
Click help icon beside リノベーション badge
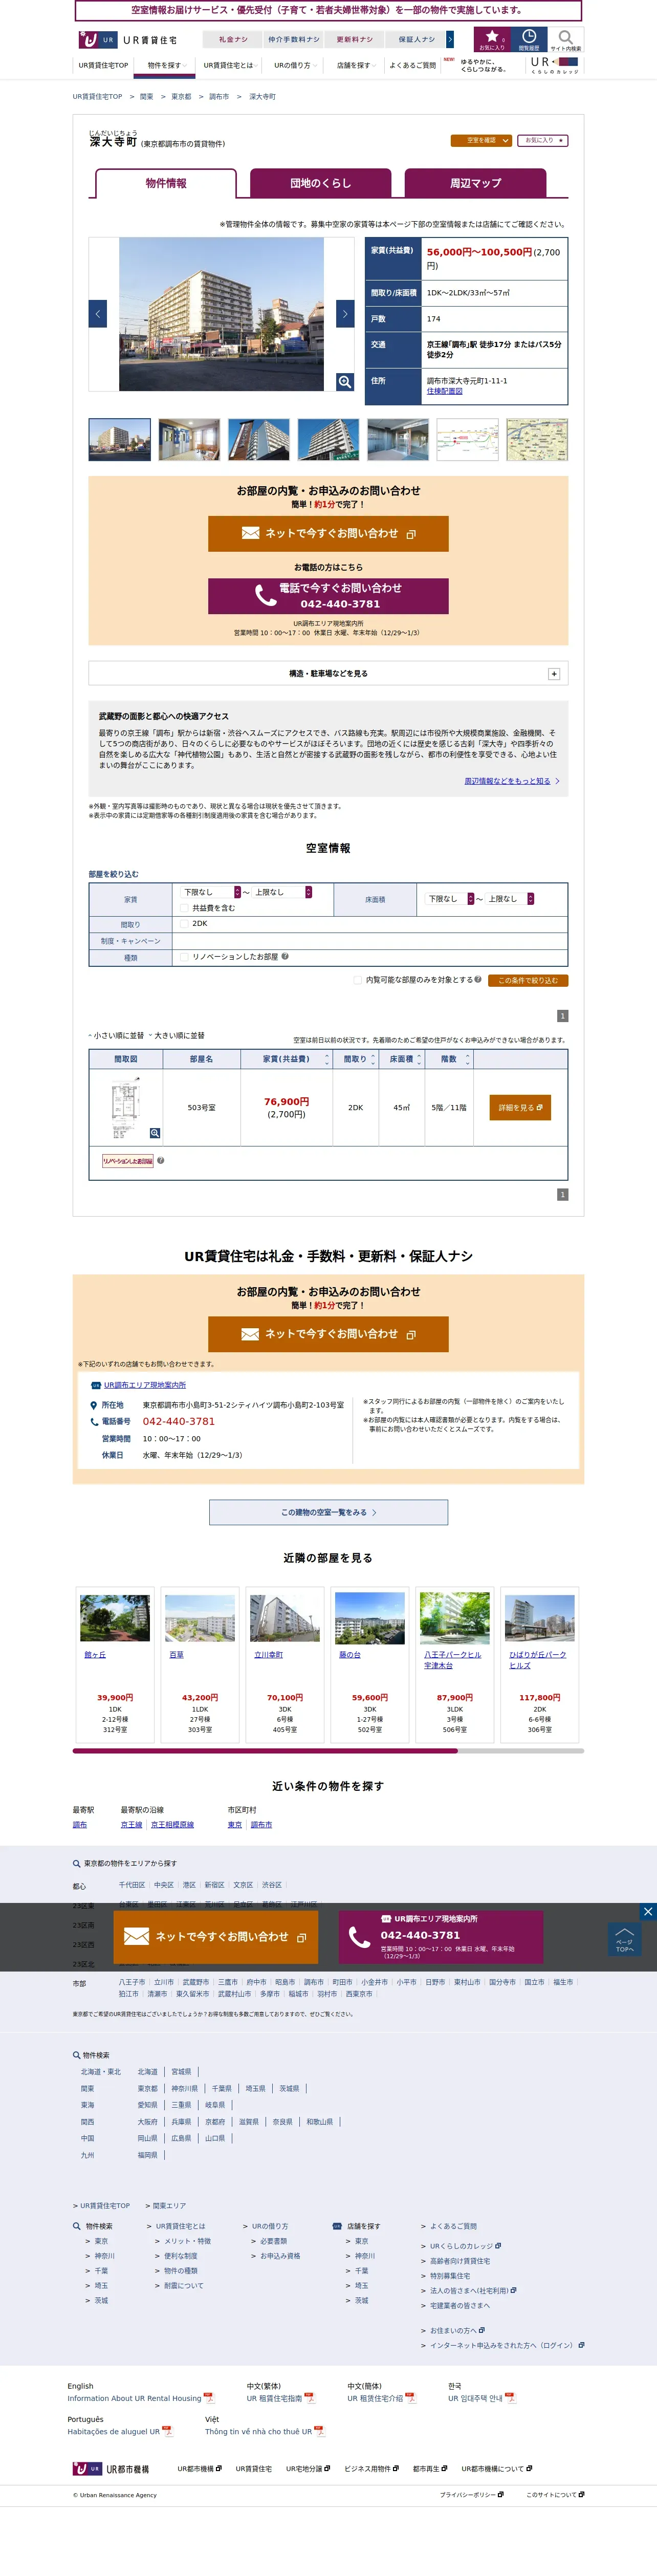161,1160
